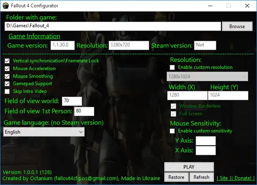Click the game folder path field
The width and height of the screenshot is (257, 185).
coord(113,26)
